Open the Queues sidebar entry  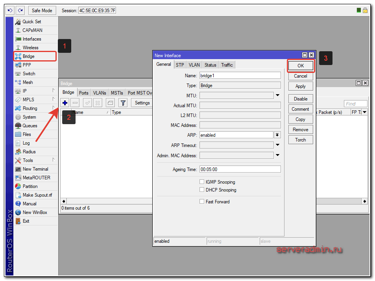click(30, 126)
